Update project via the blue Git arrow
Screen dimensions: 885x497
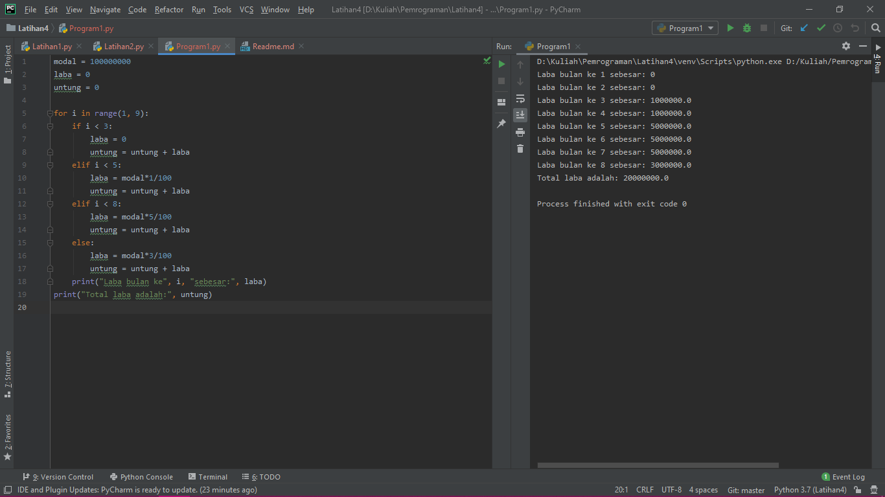coord(803,28)
